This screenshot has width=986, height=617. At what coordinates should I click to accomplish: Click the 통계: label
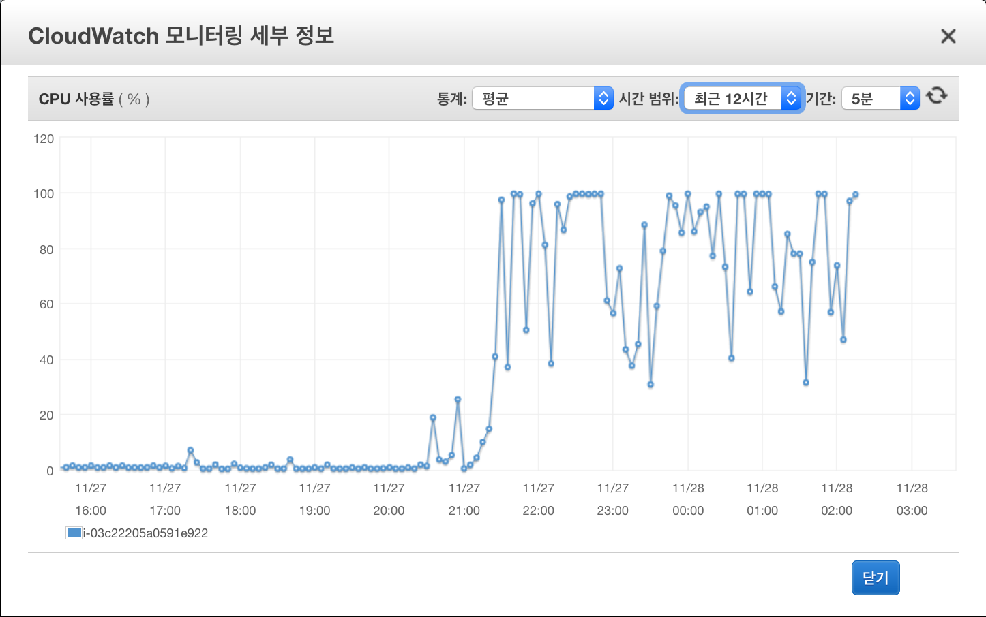click(452, 99)
